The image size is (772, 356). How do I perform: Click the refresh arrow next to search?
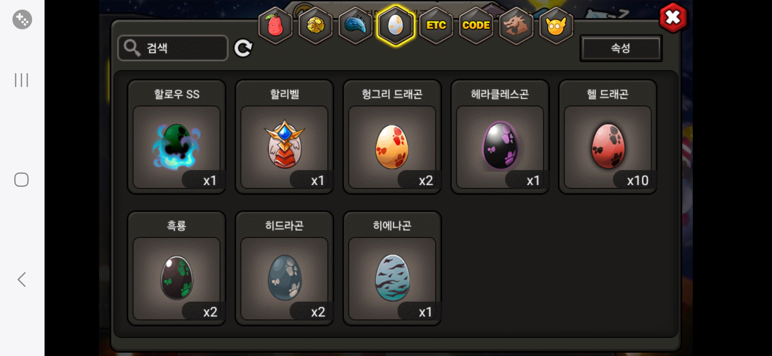pyautogui.click(x=243, y=48)
